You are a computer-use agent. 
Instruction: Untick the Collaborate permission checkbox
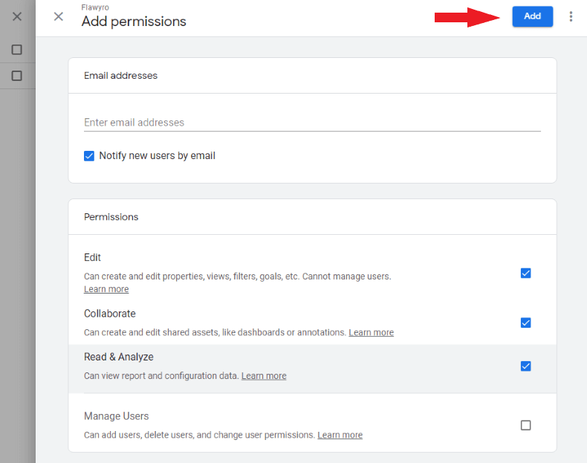point(526,323)
